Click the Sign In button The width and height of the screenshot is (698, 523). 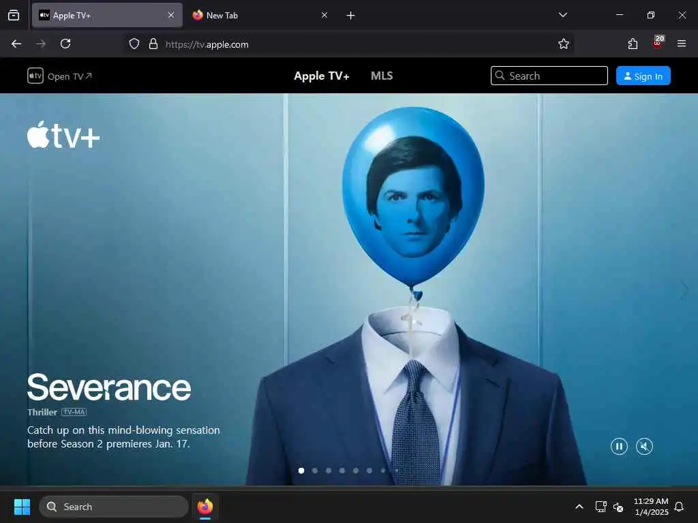(x=643, y=76)
